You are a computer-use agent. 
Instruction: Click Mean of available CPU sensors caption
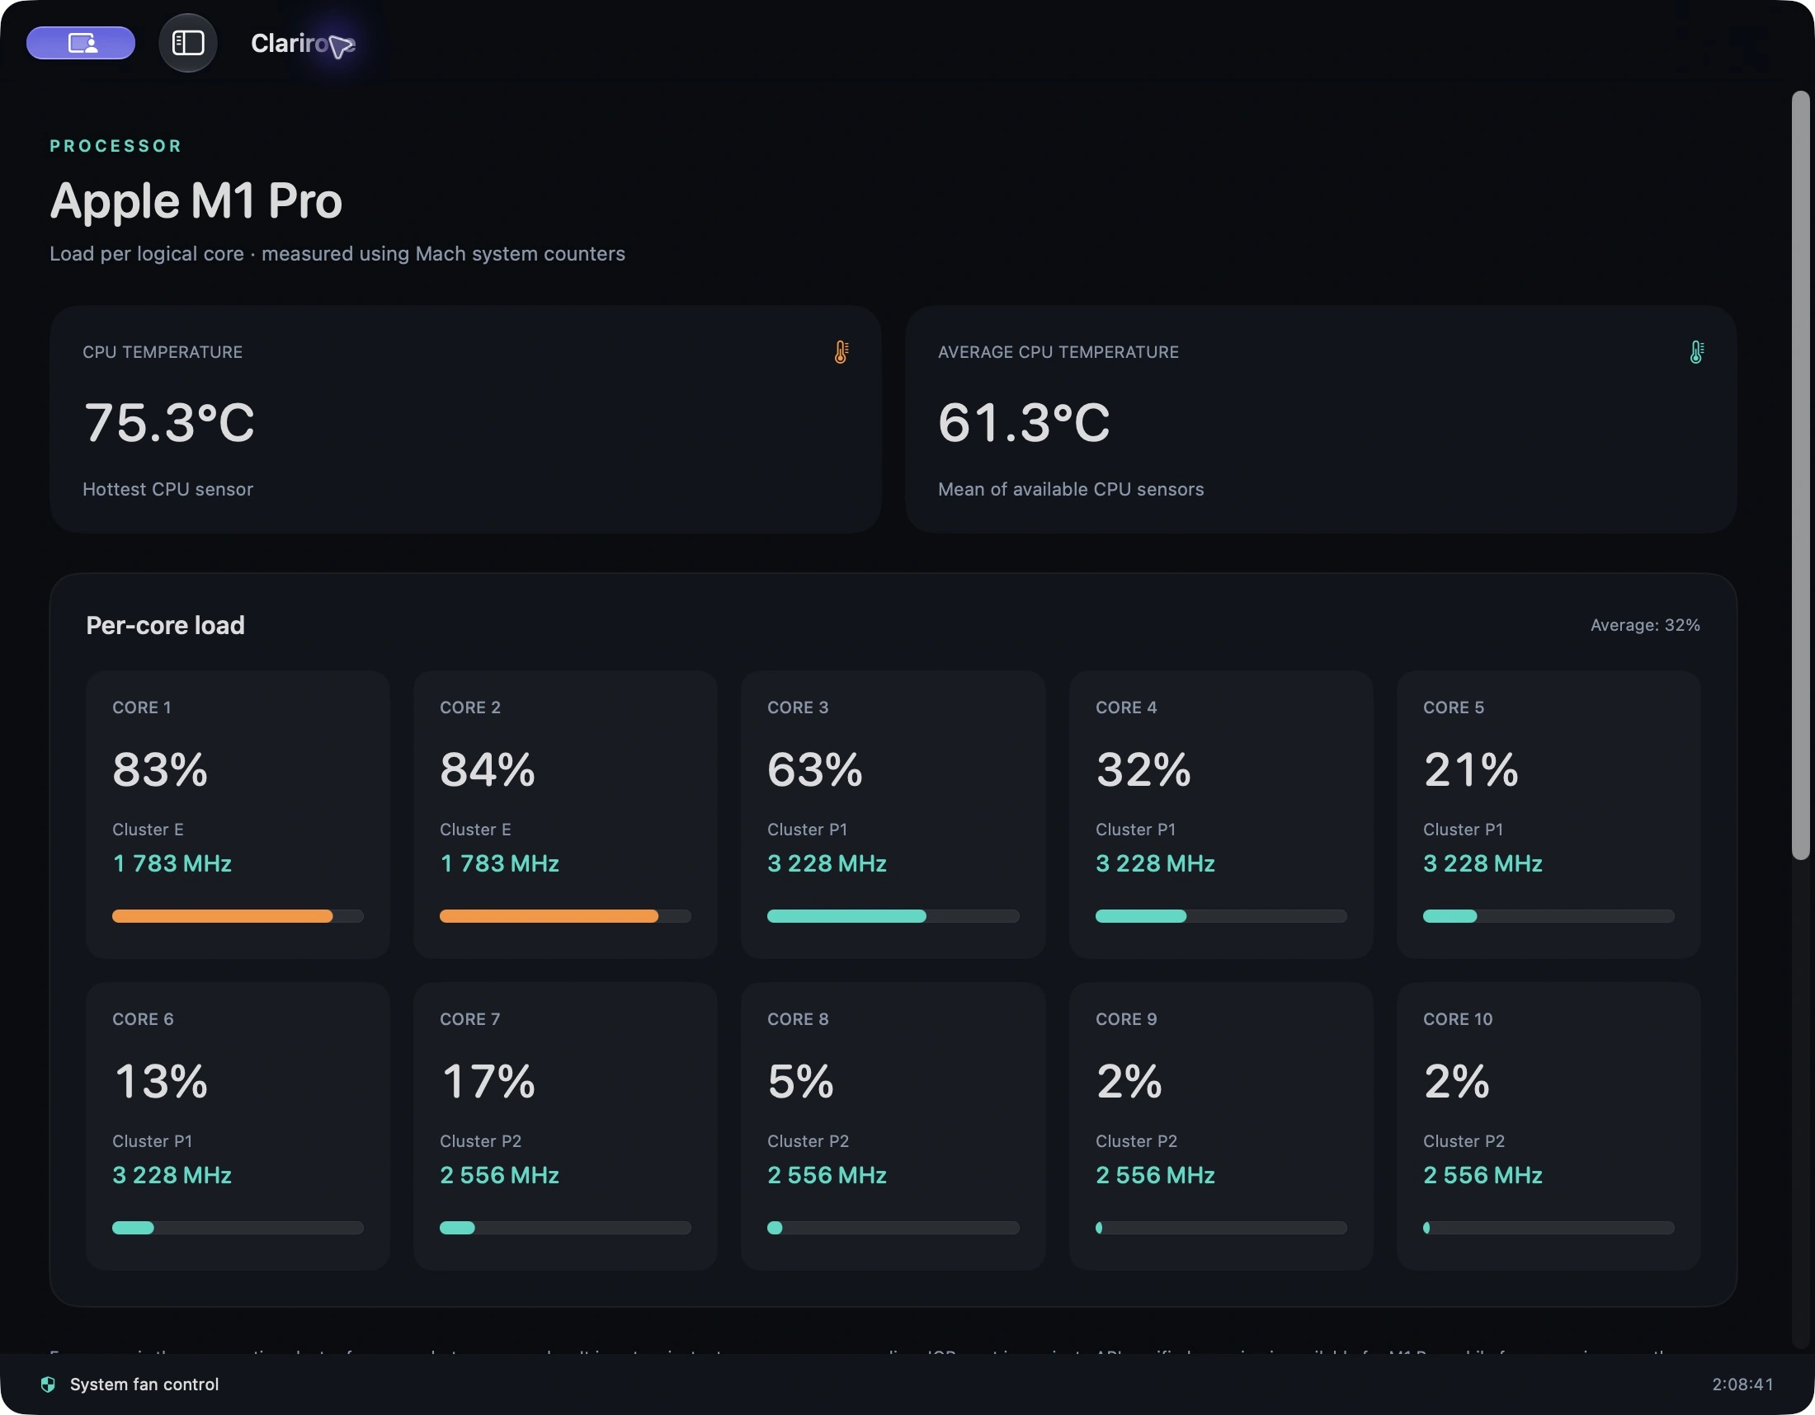[x=1070, y=489]
